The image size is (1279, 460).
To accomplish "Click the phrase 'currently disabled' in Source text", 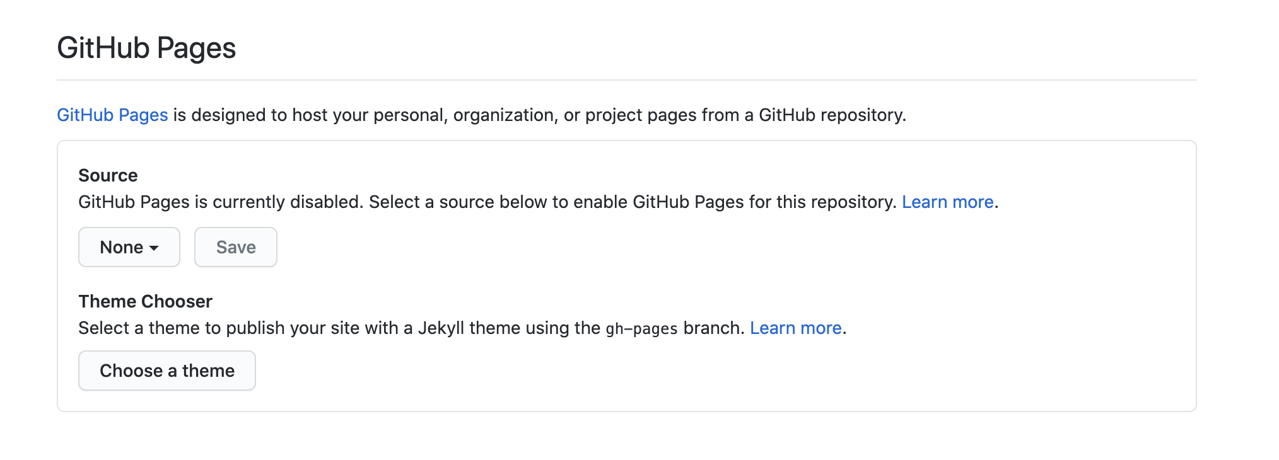I will (288, 202).
